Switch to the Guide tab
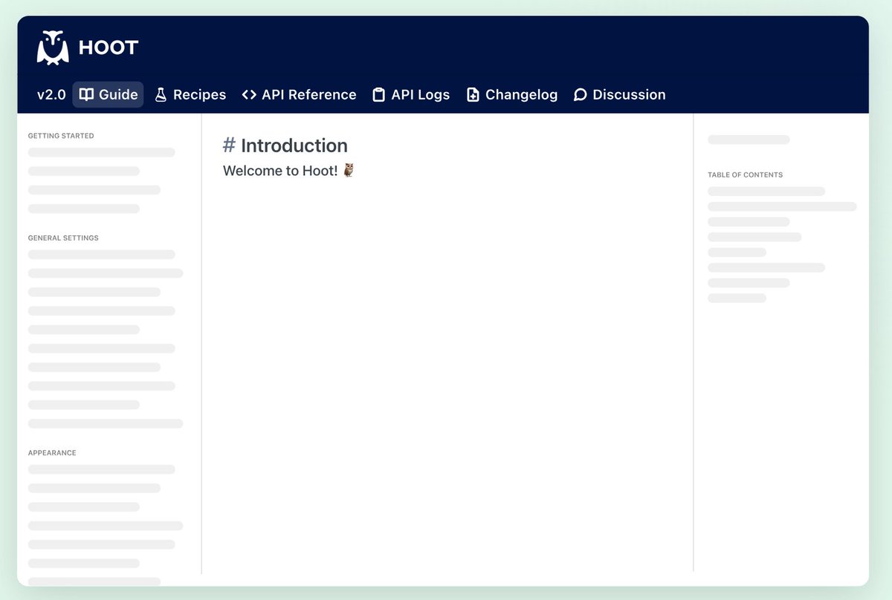892x600 pixels. pyautogui.click(x=108, y=94)
